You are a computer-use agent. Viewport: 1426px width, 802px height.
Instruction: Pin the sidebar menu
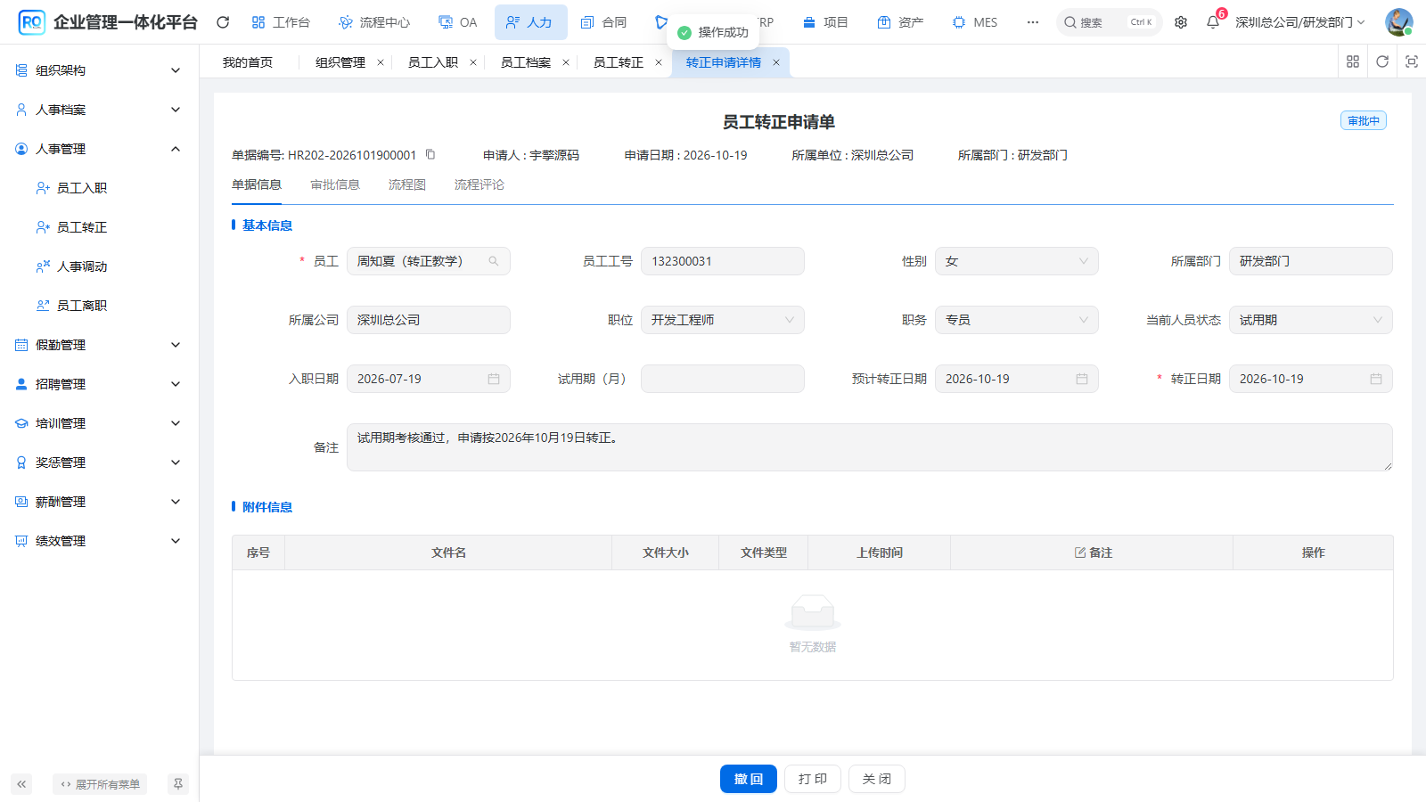tap(178, 784)
